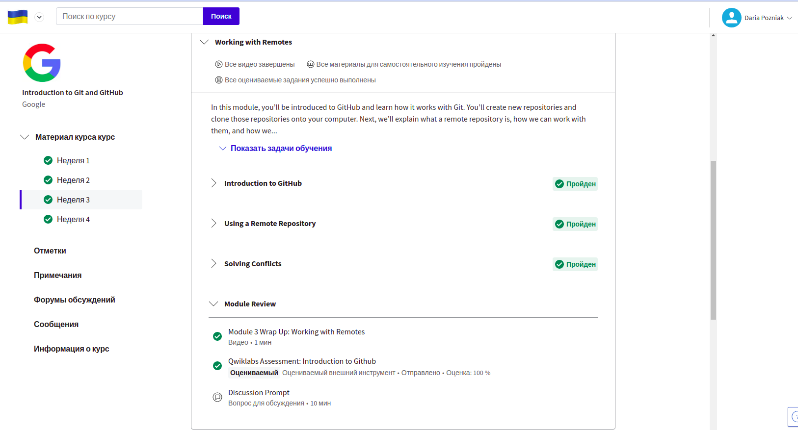Click checkmark icon beside Module 3 Wrap Up
798x430 pixels.
click(217, 336)
